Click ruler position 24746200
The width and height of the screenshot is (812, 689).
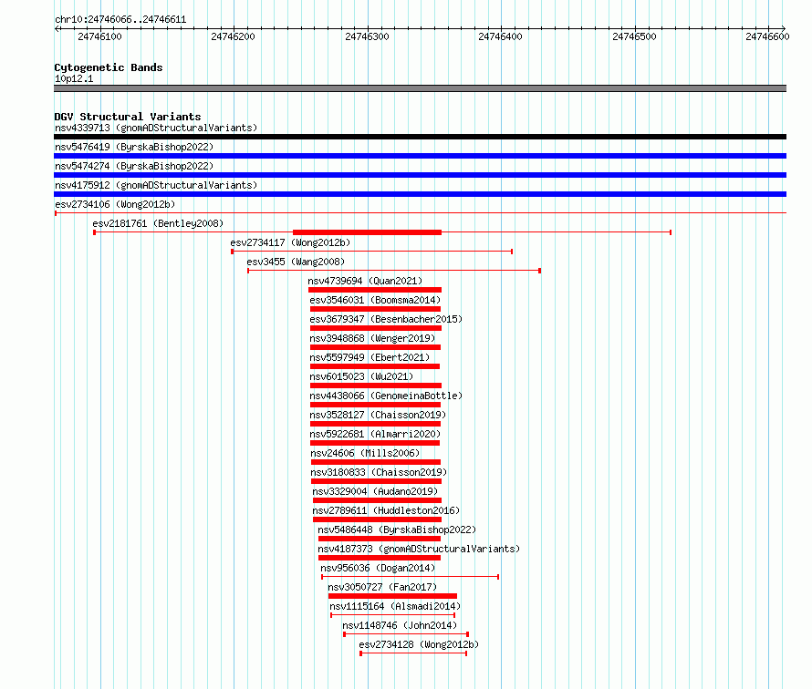233,36
